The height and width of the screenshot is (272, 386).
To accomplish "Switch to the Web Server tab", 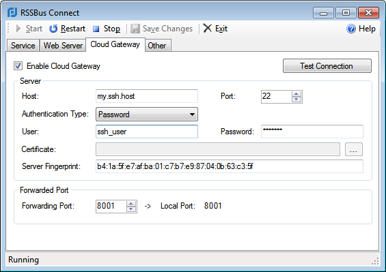I will 63,46.
